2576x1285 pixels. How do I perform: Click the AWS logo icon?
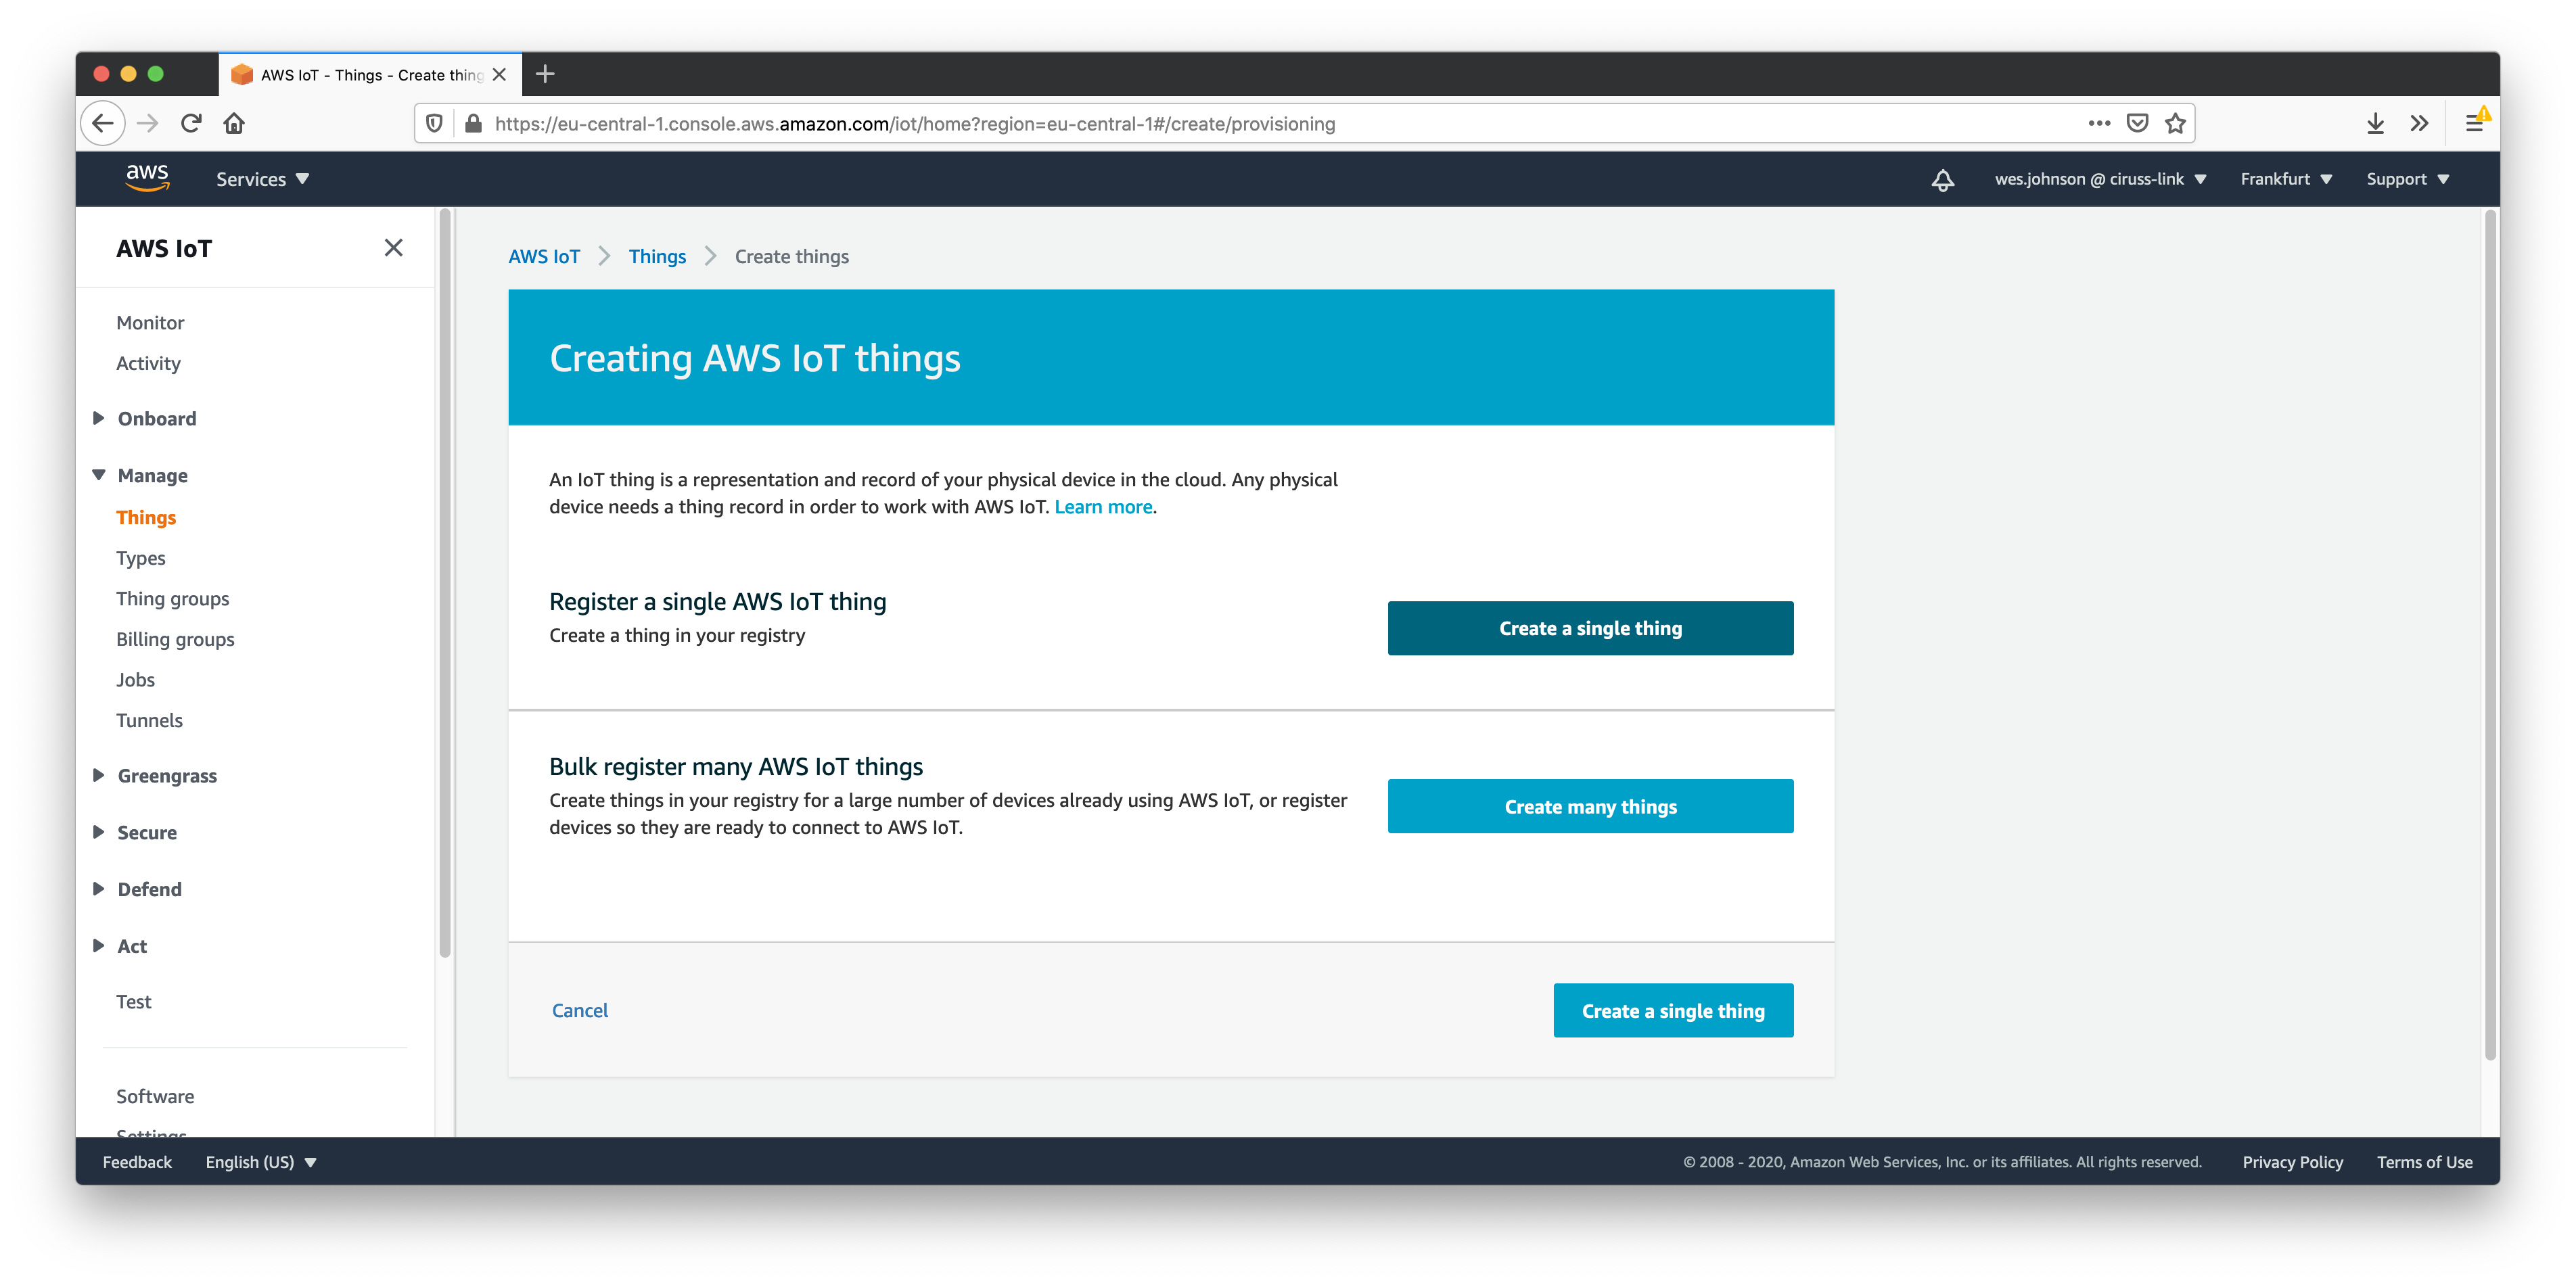[147, 178]
